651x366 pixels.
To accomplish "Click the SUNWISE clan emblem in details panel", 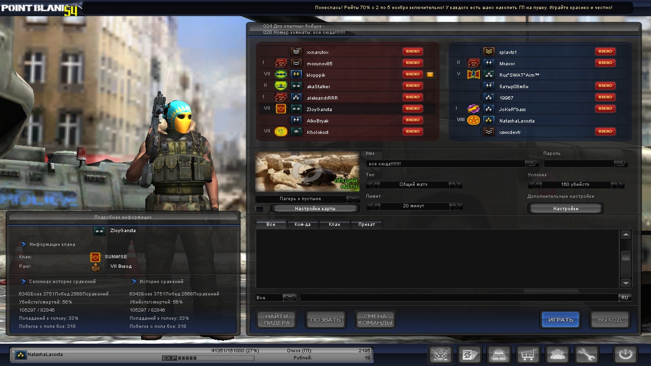I will 95,257.
